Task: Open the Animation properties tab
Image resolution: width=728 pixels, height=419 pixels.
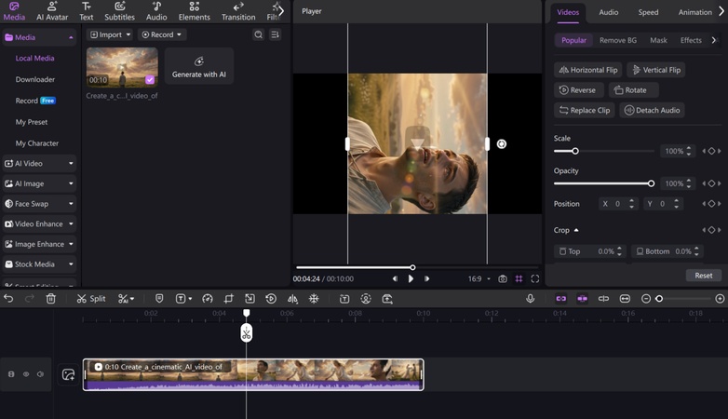Action: [x=694, y=12]
